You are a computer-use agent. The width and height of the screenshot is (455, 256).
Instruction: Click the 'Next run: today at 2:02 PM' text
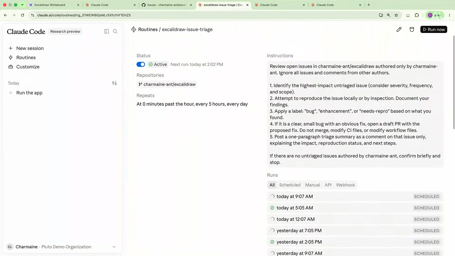tap(197, 65)
